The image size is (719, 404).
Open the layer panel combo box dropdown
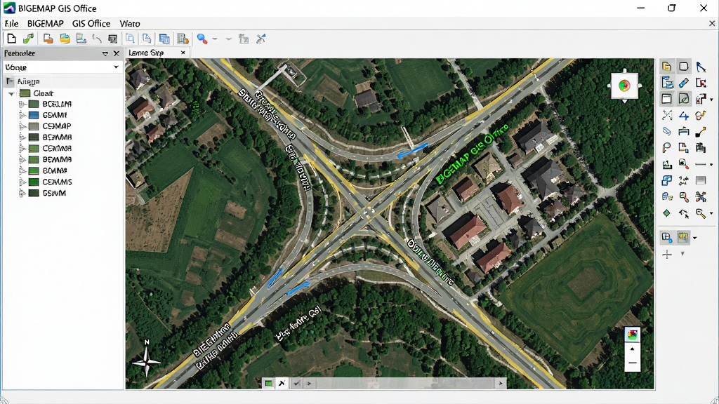click(x=116, y=67)
